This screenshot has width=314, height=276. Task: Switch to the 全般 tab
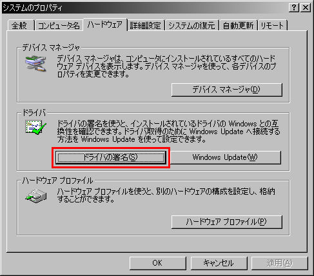21,26
